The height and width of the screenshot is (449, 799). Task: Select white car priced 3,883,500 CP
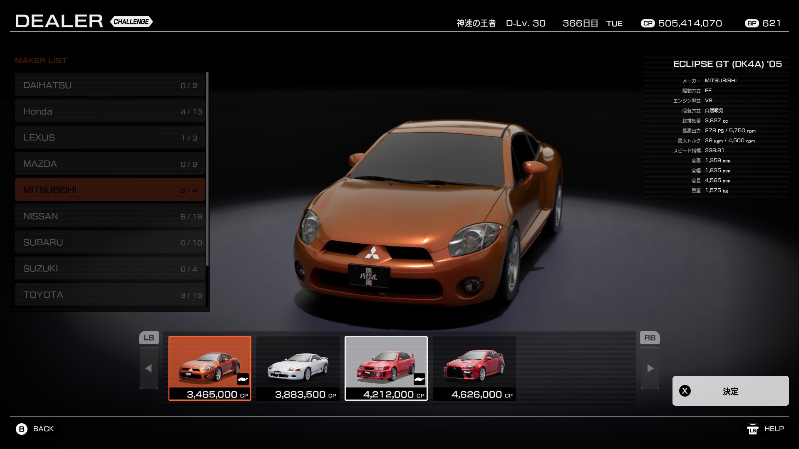[x=298, y=368]
